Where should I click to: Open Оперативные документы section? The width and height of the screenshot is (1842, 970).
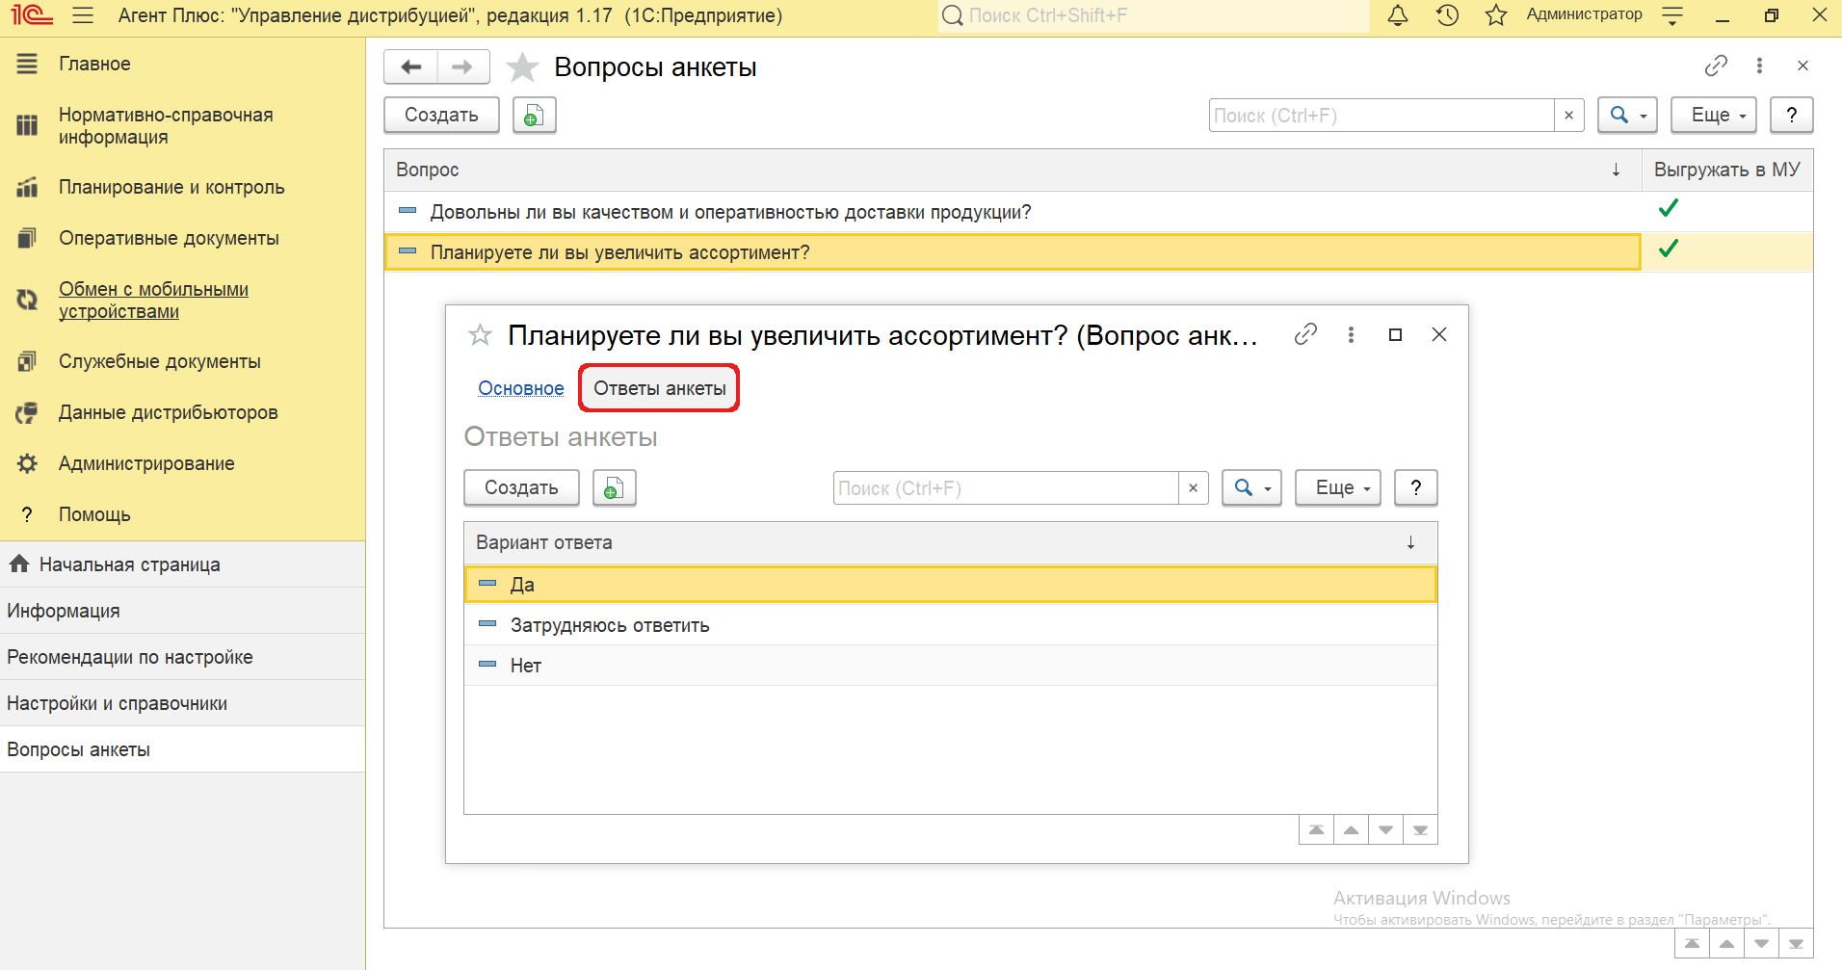pos(169,238)
